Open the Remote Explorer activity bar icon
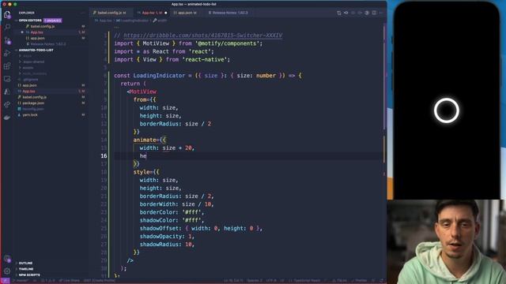Viewport: 506px width, 284px height. pos(7,79)
